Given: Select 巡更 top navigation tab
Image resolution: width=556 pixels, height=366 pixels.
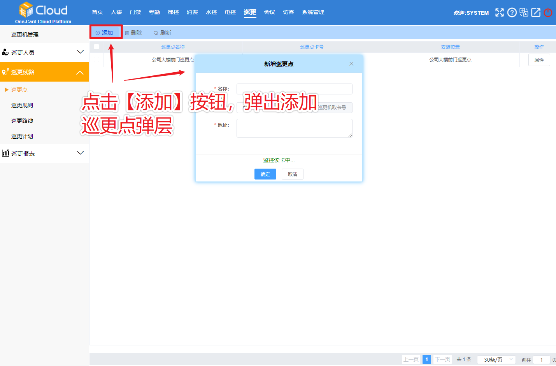Looking at the screenshot, I should tap(250, 12).
